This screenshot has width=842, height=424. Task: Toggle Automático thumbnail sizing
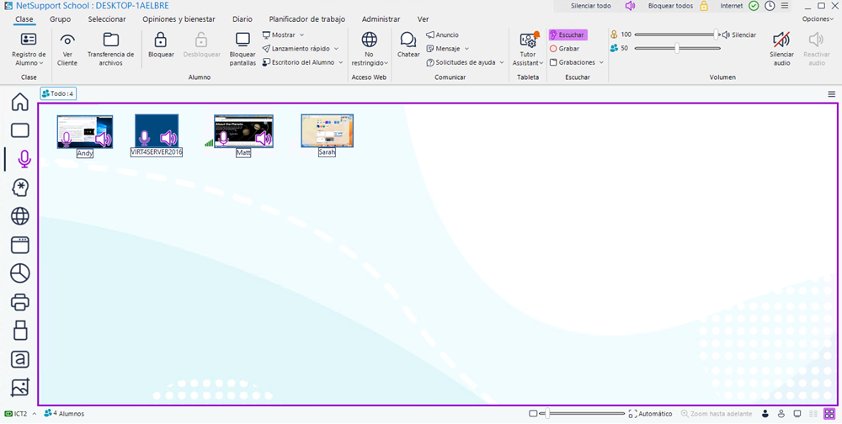pyautogui.click(x=650, y=414)
